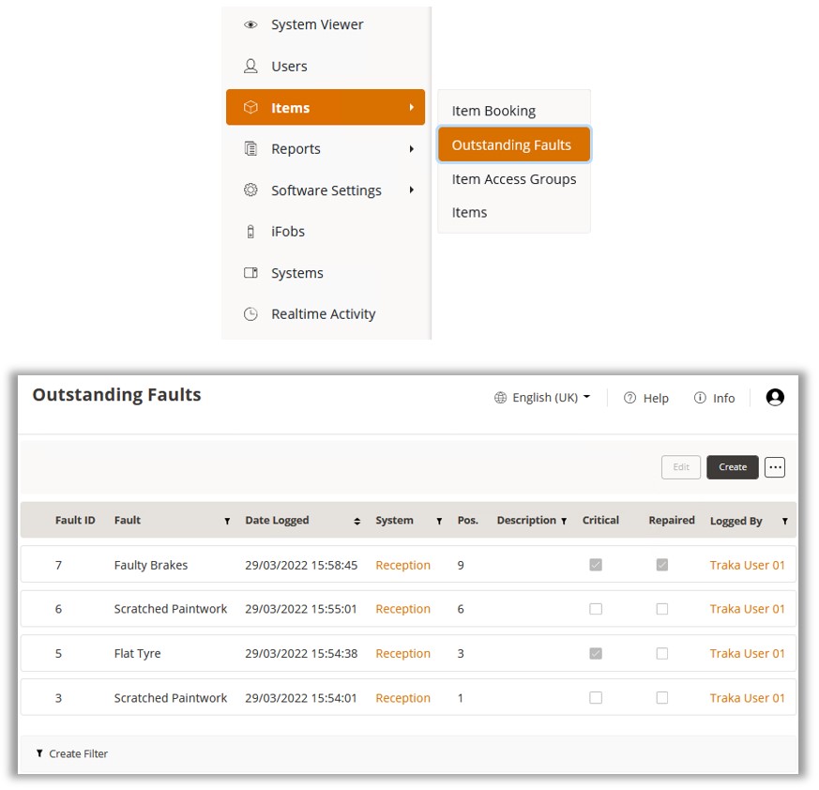Click the iFobs icon in the menu
The width and height of the screenshot is (819, 790).
(250, 232)
